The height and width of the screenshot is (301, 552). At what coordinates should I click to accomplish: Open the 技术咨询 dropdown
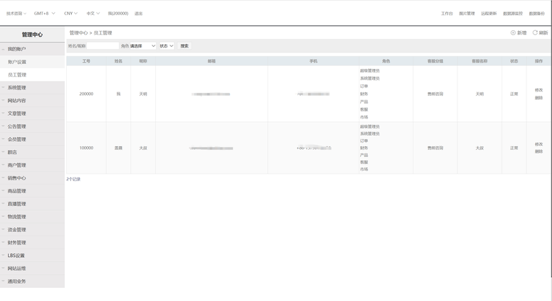16,13
